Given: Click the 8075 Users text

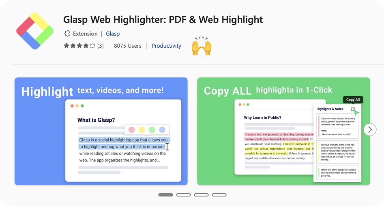Looking at the screenshot, I should pos(128,46).
